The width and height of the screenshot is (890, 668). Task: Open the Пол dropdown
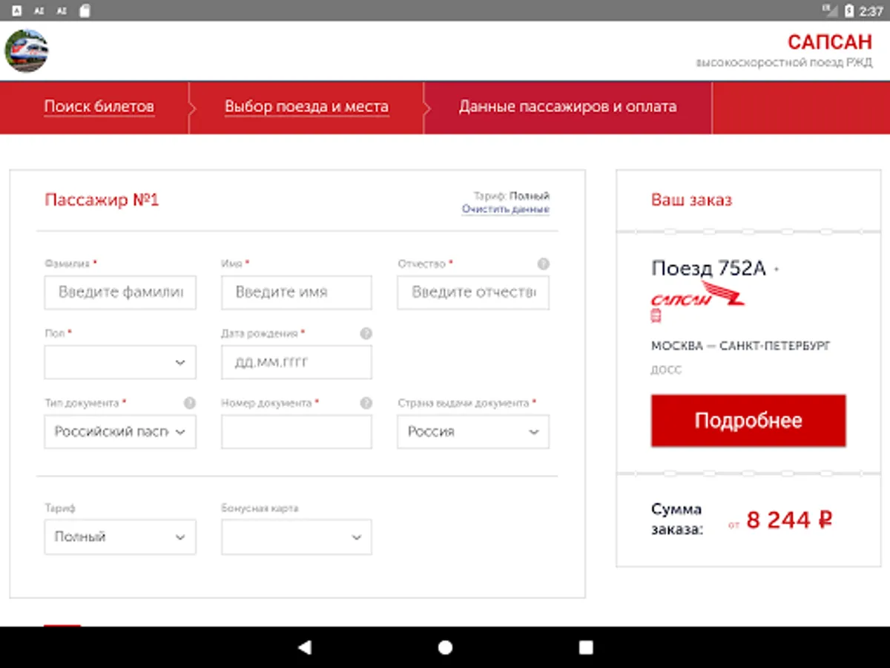pyautogui.click(x=120, y=362)
